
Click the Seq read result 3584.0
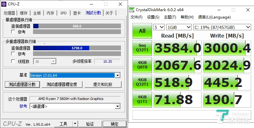177,48
